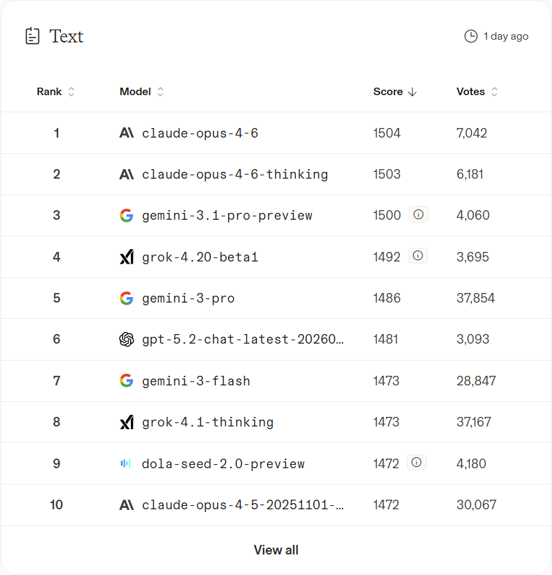Click the Google logo next to gemini-3.1-pro-preview
This screenshot has width=552, height=575.
pyautogui.click(x=126, y=216)
